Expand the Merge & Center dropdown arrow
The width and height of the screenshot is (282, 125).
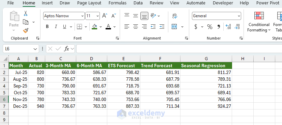182,27
